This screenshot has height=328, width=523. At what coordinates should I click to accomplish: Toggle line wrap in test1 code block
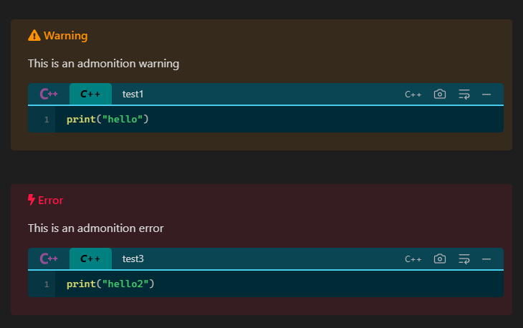pos(464,95)
